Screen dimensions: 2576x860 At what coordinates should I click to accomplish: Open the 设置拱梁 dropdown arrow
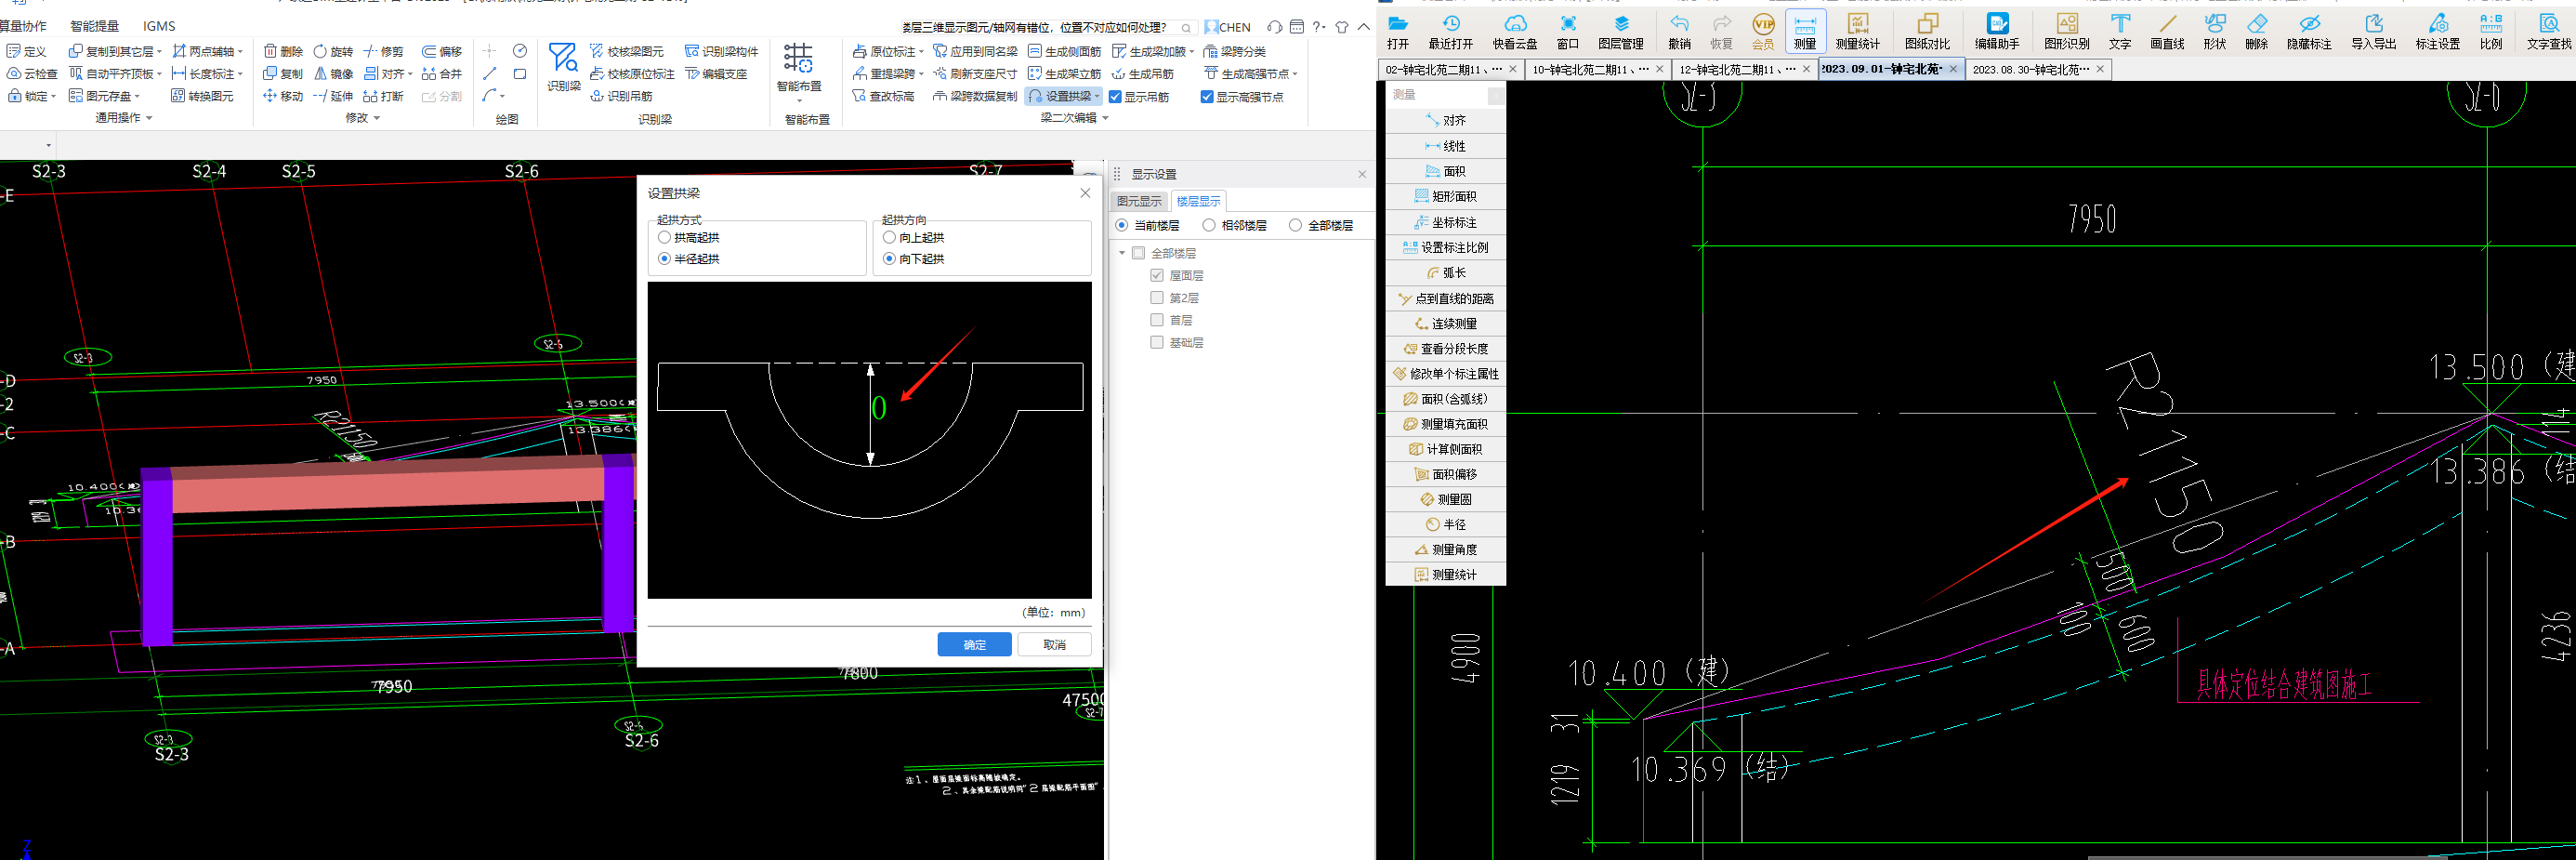[x=1097, y=97]
